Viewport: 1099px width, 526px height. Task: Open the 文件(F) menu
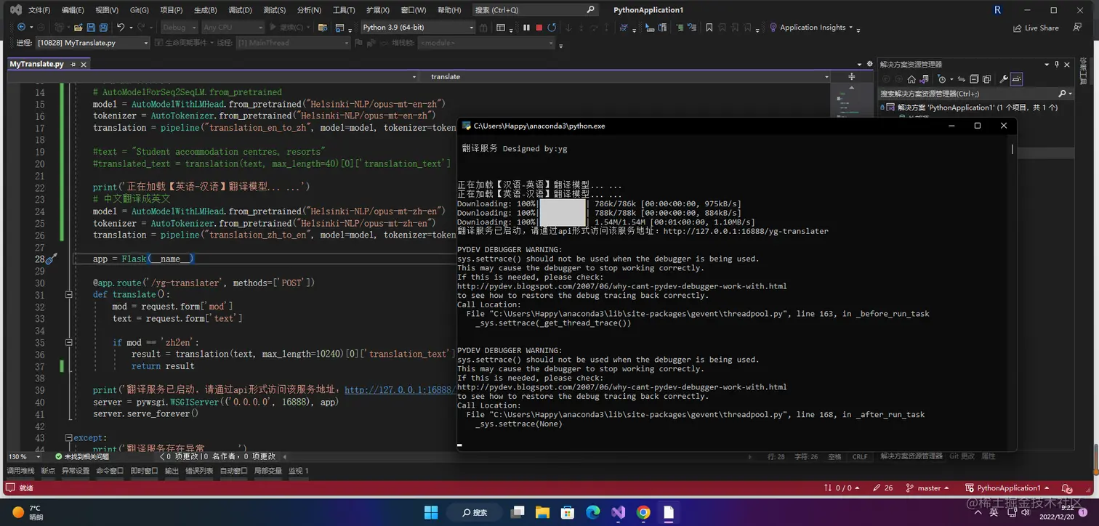(x=39, y=10)
